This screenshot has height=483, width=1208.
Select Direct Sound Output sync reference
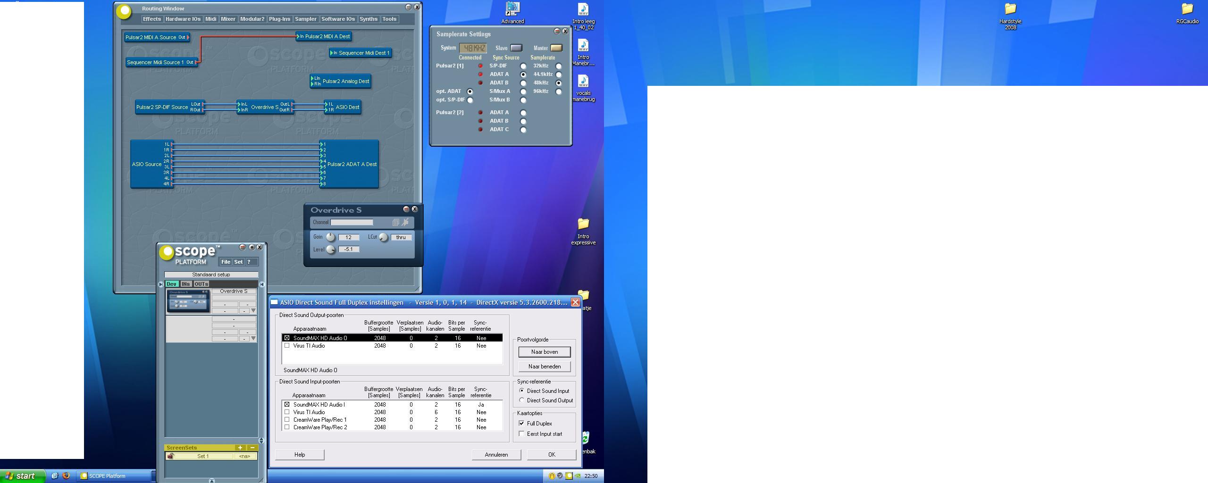click(521, 400)
